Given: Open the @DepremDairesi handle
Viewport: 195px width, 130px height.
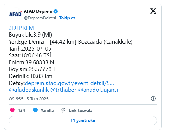Looking at the screenshot, I should [x=40, y=18].
